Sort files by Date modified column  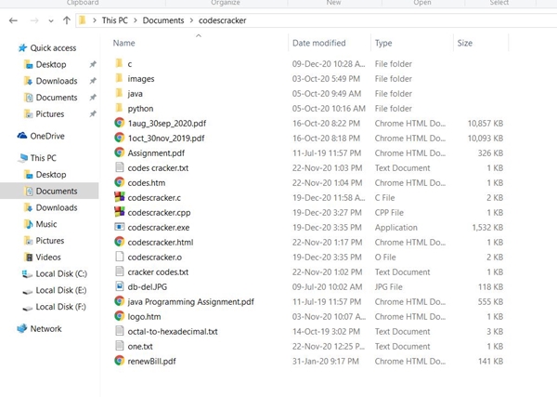318,43
